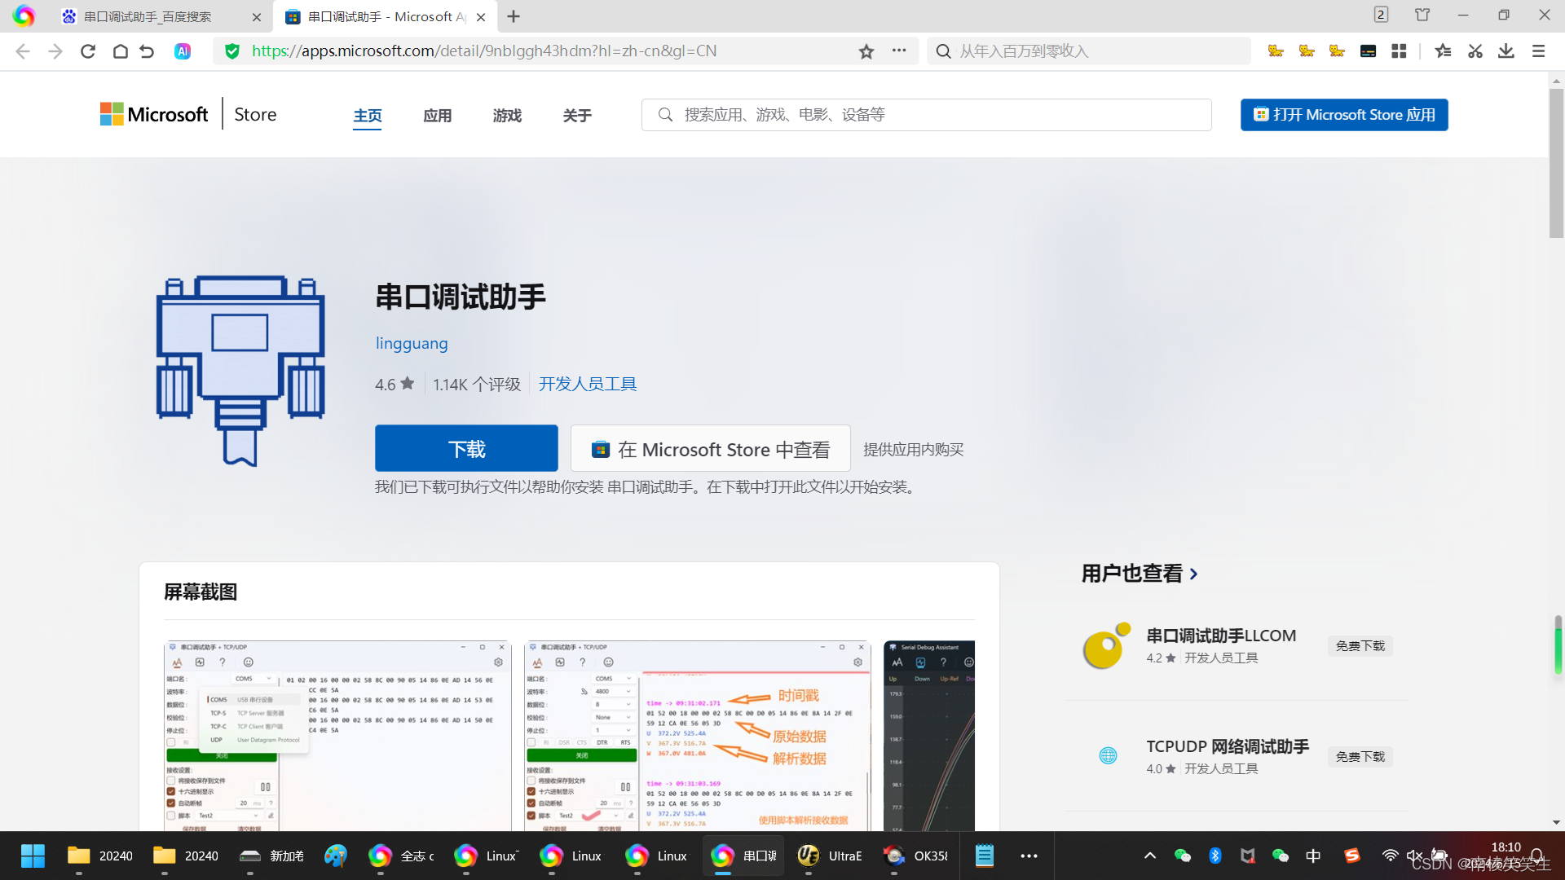The height and width of the screenshot is (880, 1565).
Task: Open the 开发人员工具 category link
Action: [x=588, y=384]
